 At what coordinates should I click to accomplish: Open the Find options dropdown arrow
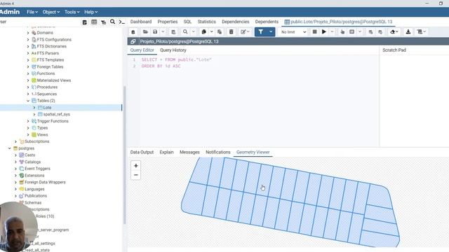tap(194, 31)
